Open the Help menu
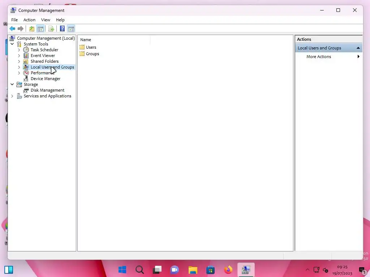The width and height of the screenshot is (370, 277). click(60, 20)
